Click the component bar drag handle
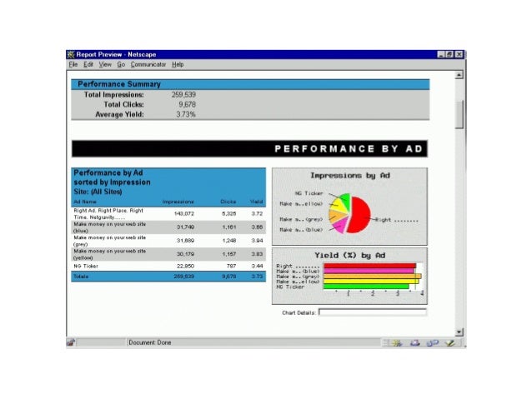This screenshot has width=532, height=399. (385, 343)
